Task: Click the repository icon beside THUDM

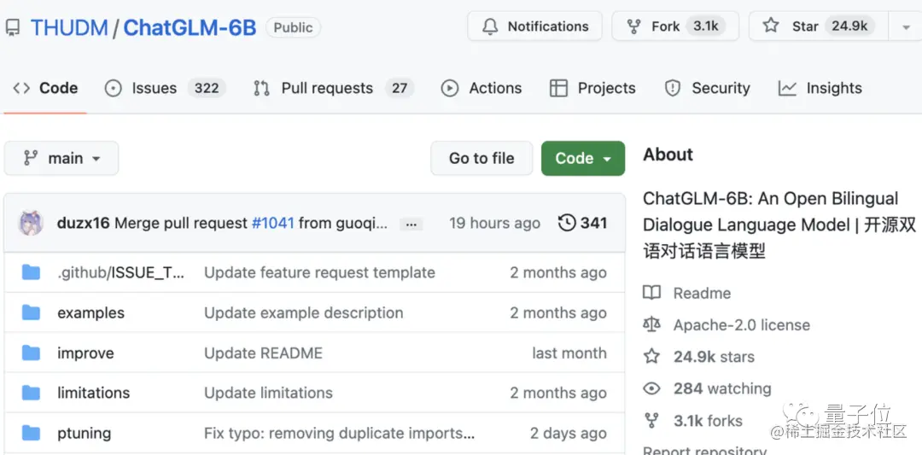Action: [13, 27]
